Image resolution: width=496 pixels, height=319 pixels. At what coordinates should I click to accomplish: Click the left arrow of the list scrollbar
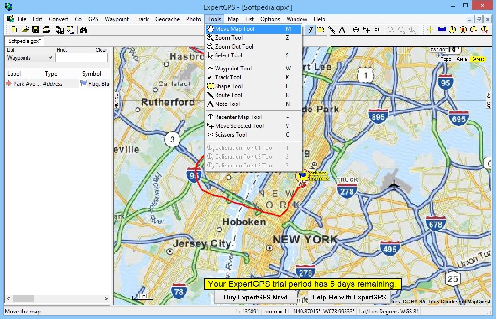[x=8, y=298]
